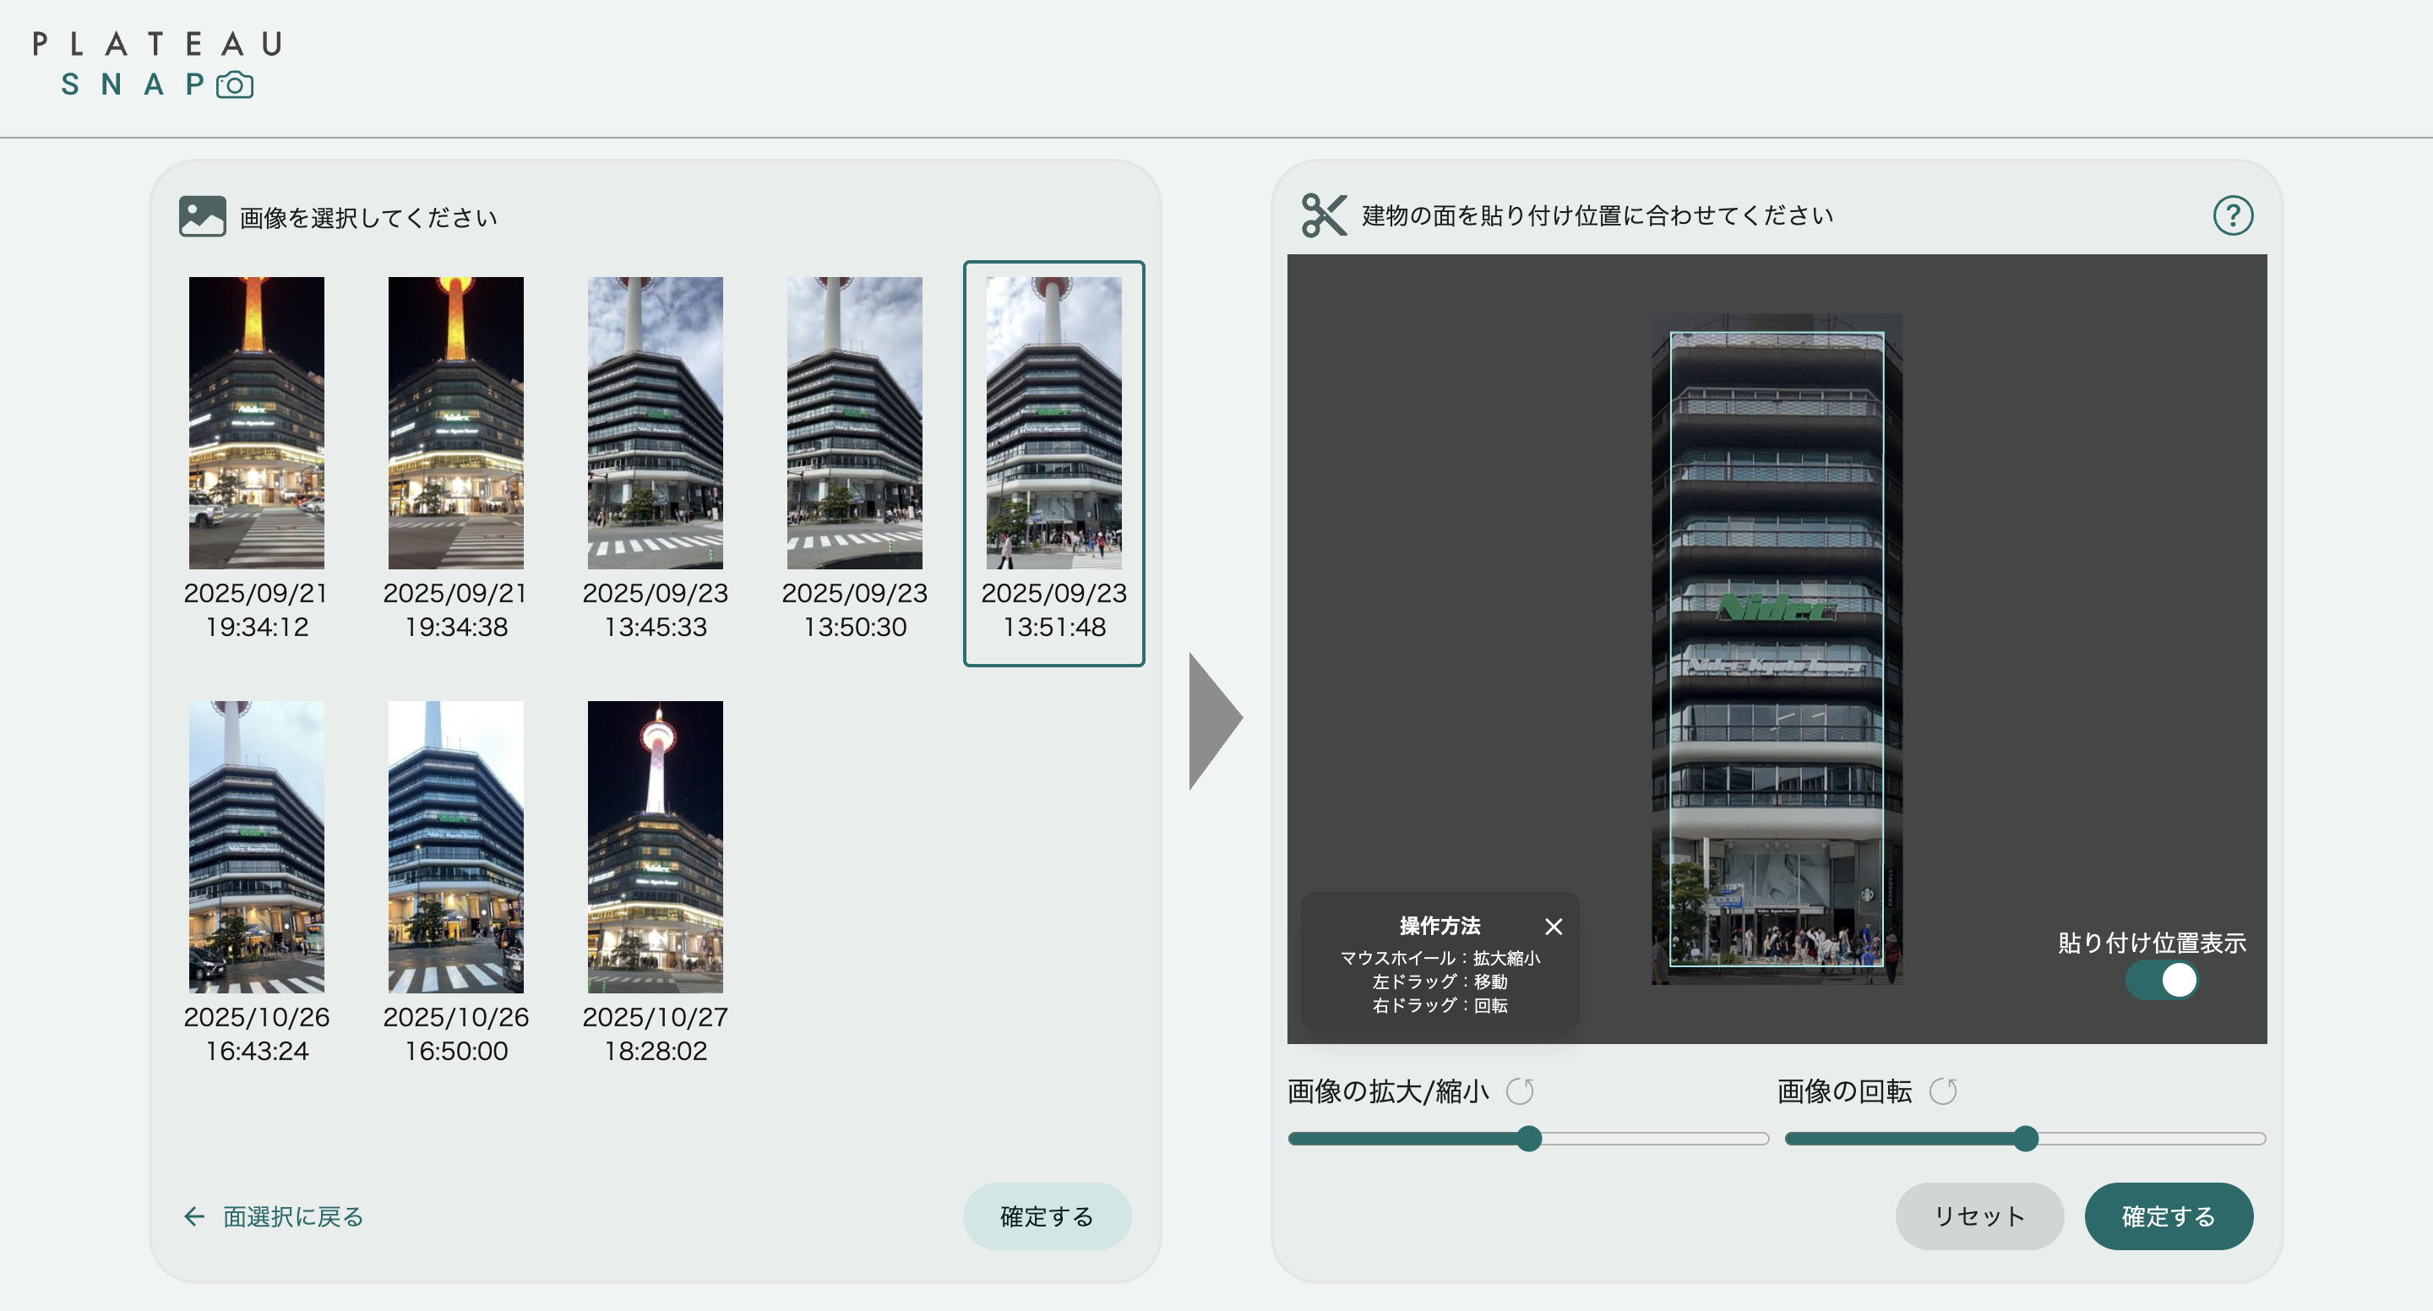This screenshot has width=2433, height=1311.
Task: Reset image rotation with circular arrow icon
Action: pyautogui.click(x=1943, y=1091)
